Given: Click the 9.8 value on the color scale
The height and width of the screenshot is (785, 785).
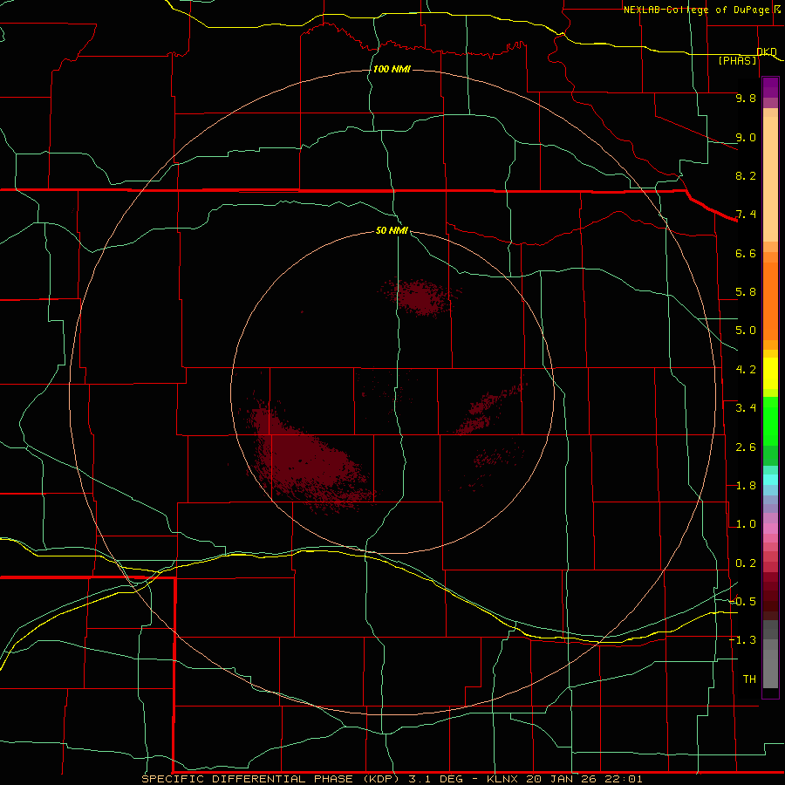Looking at the screenshot, I should [x=746, y=98].
